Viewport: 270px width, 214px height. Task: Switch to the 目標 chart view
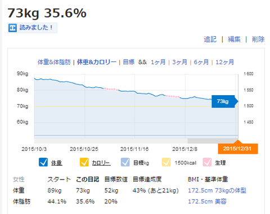pos(129,62)
